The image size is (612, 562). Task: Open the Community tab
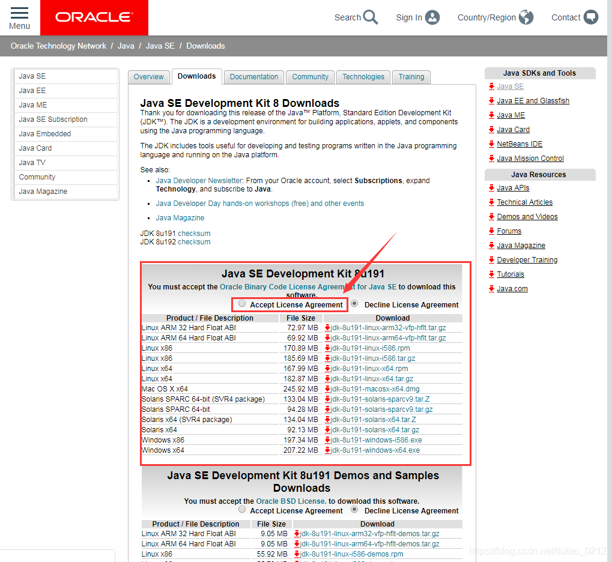311,77
